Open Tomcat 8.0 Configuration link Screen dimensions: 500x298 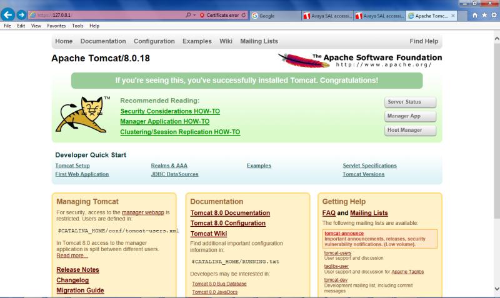[227, 223]
